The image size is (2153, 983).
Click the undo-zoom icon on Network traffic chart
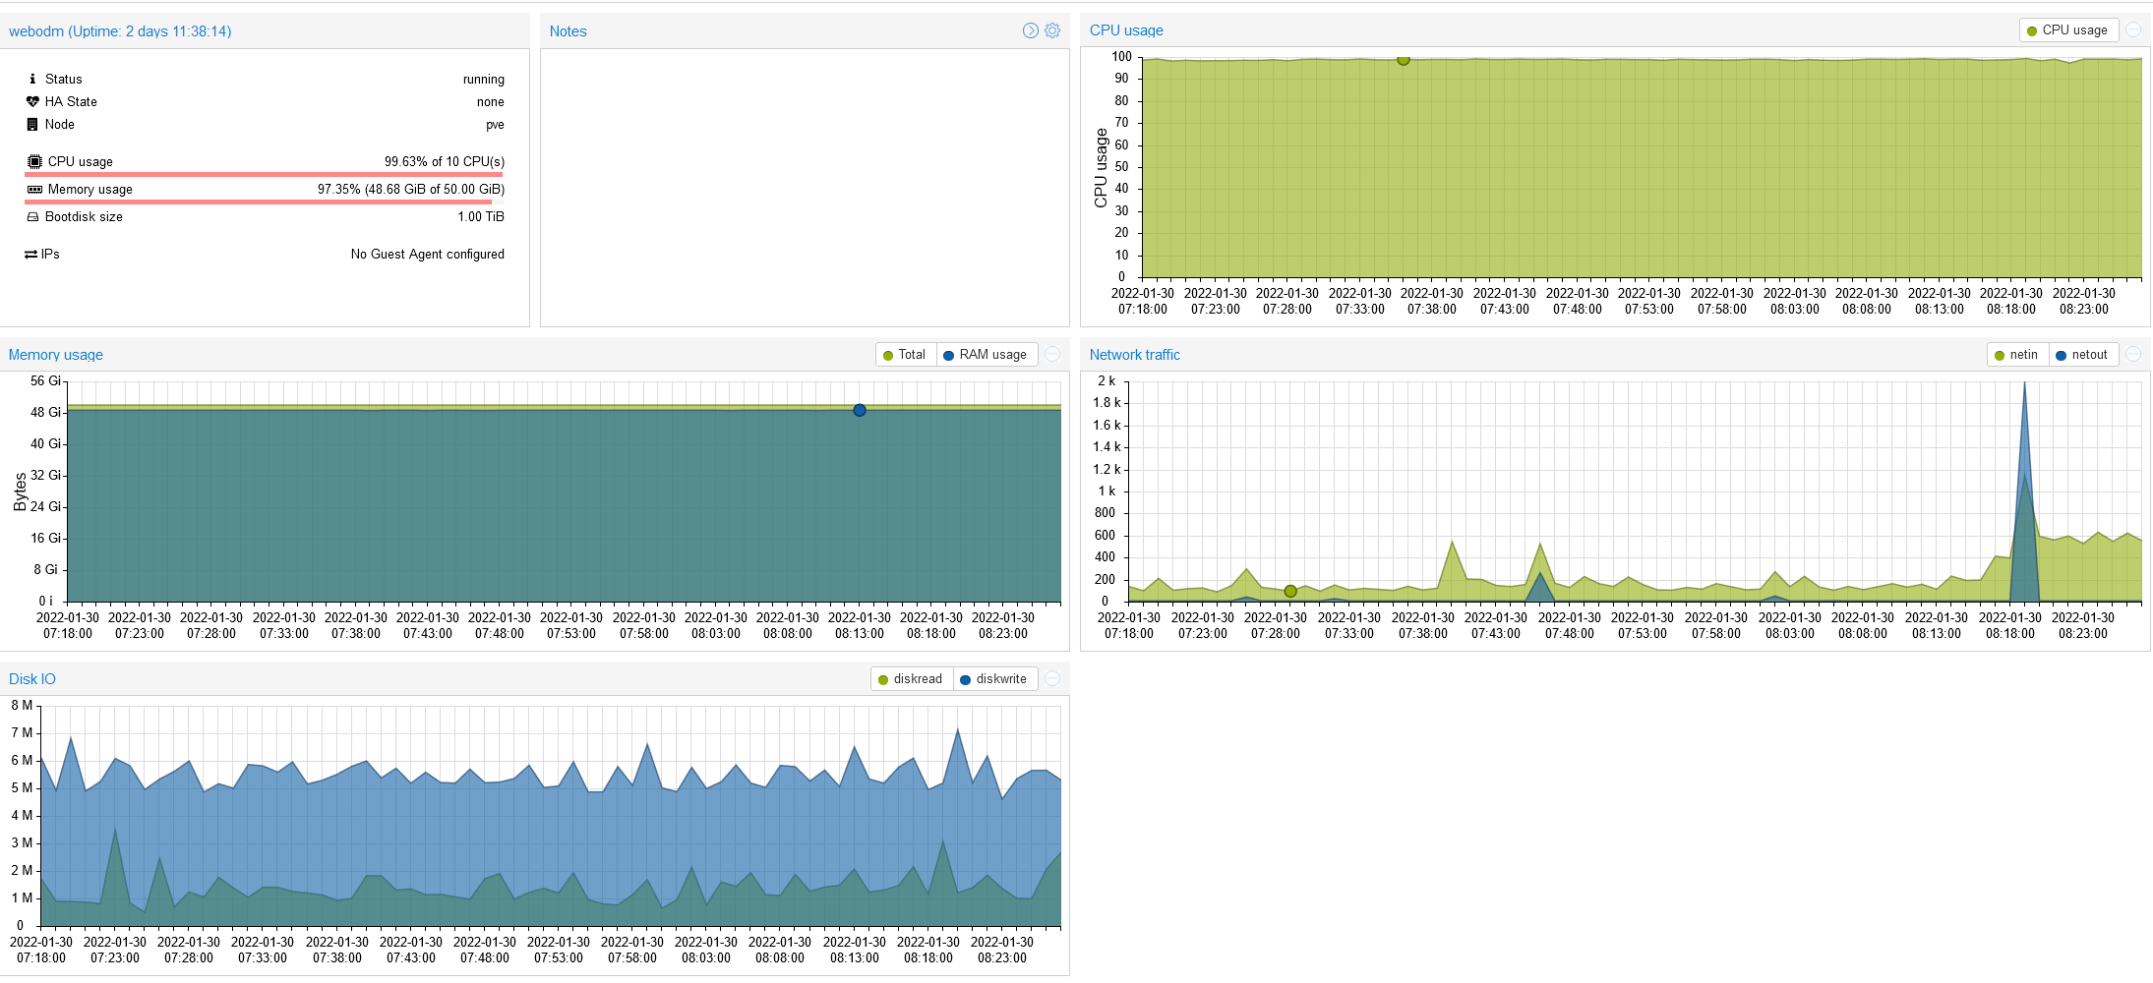click(x=2133, y=354)
